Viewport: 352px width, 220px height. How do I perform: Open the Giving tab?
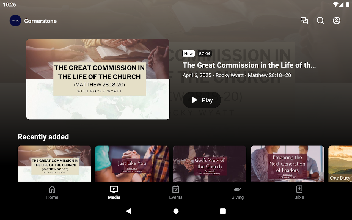tap(238, 193)
